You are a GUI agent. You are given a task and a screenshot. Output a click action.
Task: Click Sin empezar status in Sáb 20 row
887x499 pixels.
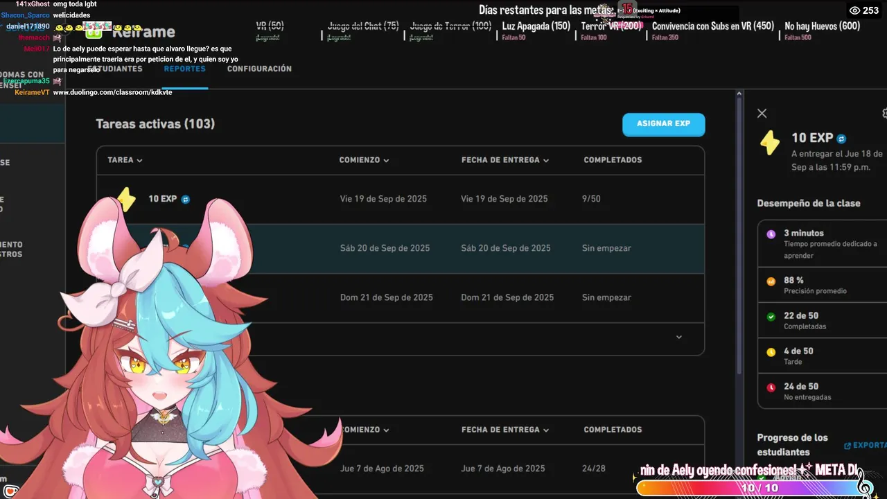click(606, 248)
